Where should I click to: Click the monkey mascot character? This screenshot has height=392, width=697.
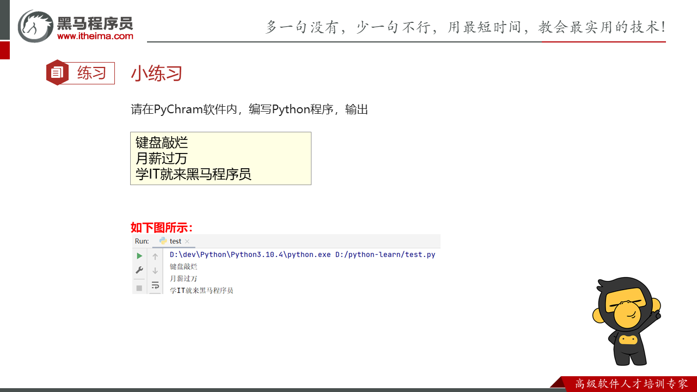point(627,320)
